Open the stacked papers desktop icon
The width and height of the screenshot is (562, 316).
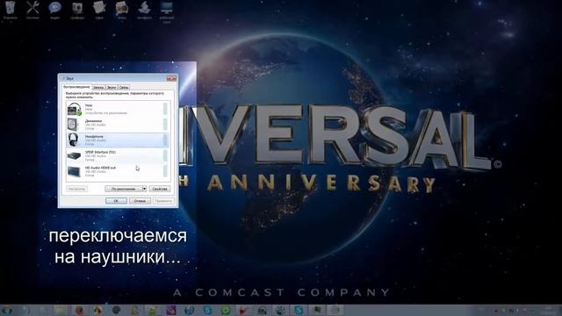(x=99, y=10)
